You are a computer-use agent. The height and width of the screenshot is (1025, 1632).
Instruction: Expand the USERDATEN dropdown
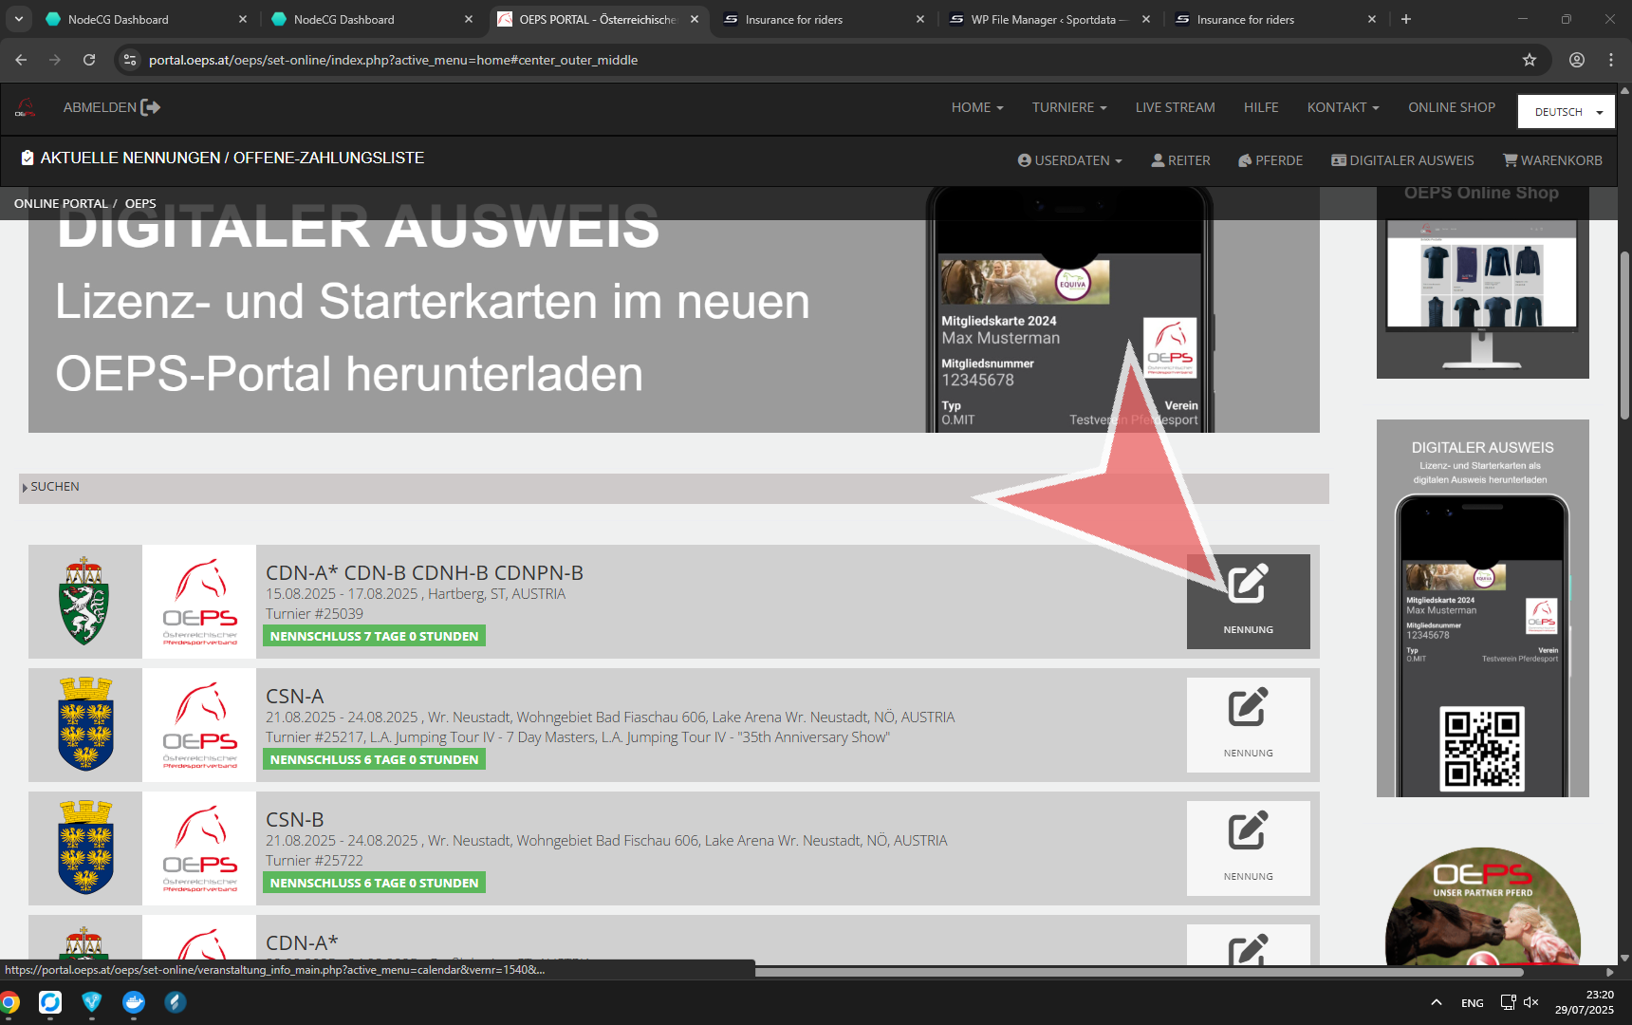pos(1069,160)
